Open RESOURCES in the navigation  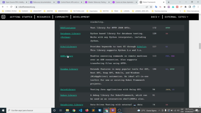[x=44, y=17]
